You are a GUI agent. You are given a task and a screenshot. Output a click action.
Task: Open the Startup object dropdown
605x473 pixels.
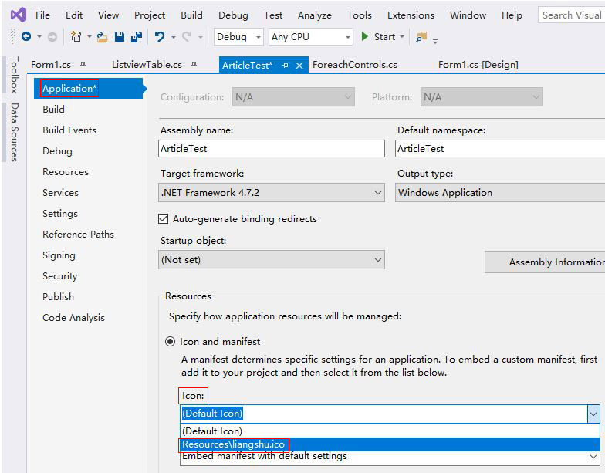point(272,259)
